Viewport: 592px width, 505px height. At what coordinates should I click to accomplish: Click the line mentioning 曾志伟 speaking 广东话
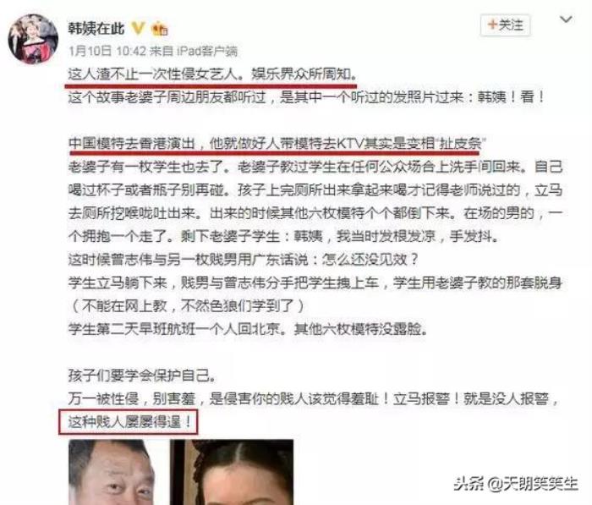(244, 260)
